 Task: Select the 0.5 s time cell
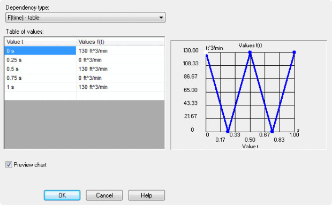click(40, 69)
